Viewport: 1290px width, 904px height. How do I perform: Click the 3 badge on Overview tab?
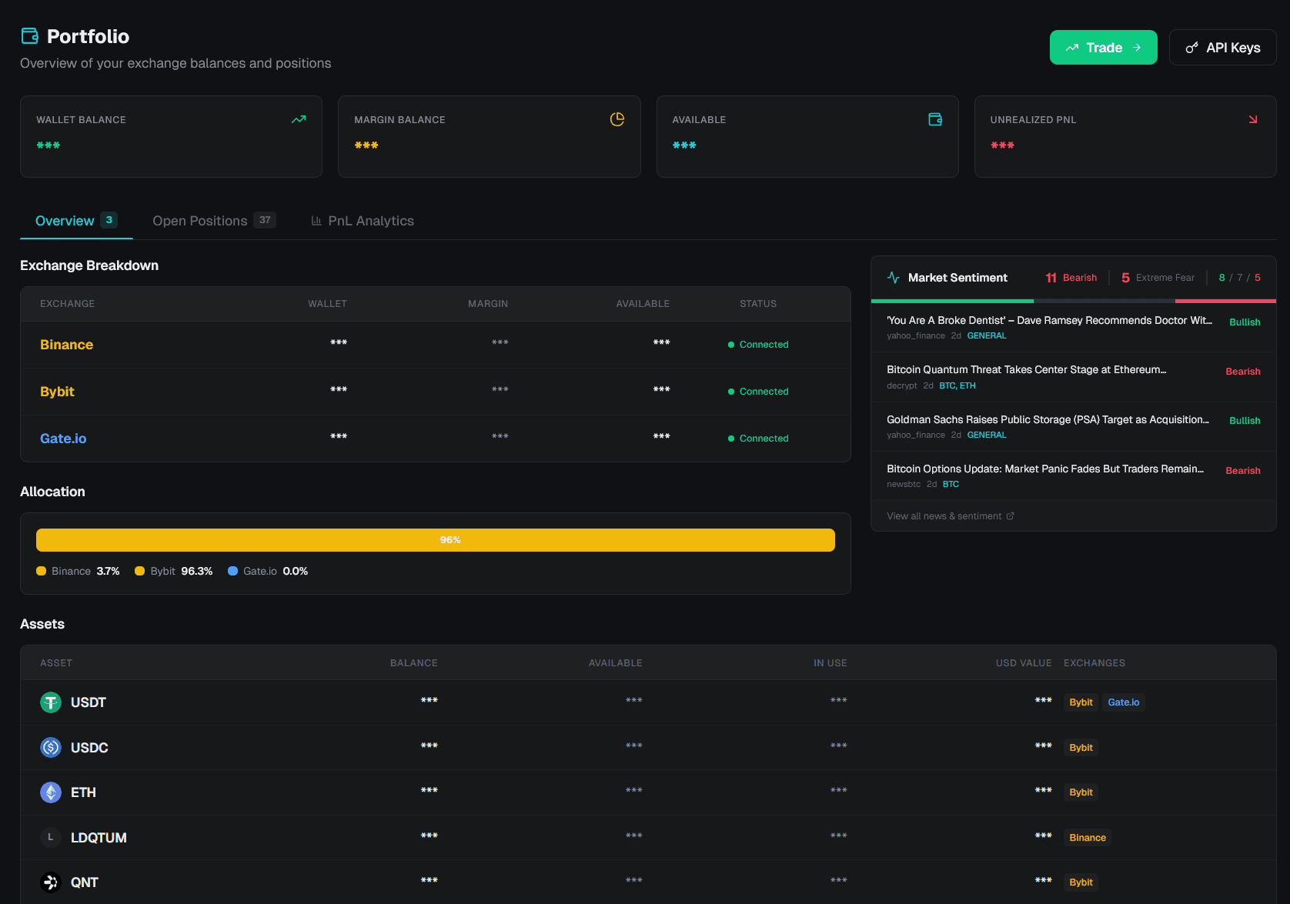109,220
